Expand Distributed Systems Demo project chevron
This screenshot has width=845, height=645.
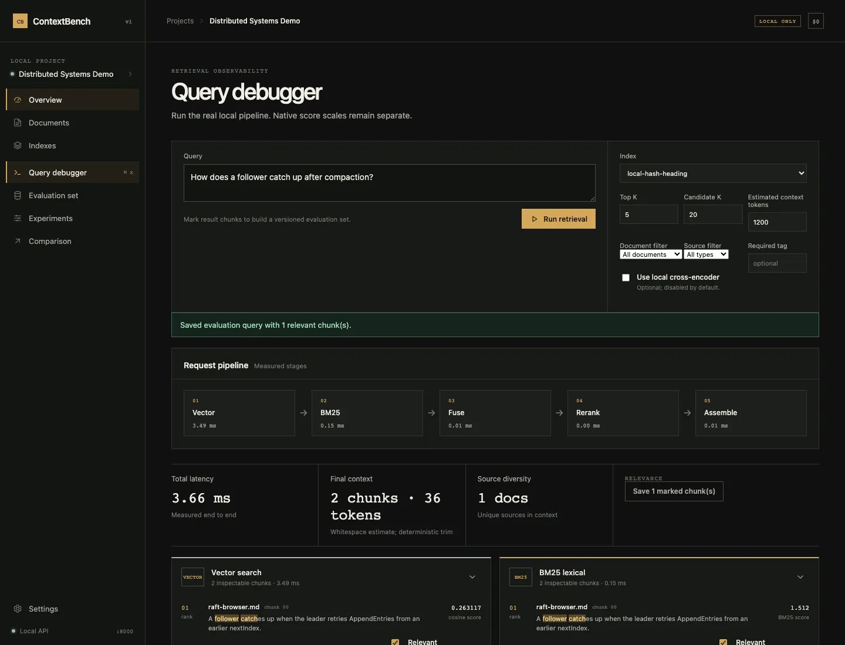click(x=130, y=74)
